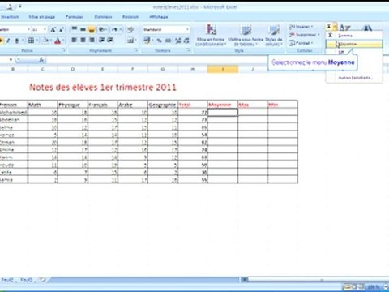
Task: Click the Supprimer cells button
Action: point(305,35)
